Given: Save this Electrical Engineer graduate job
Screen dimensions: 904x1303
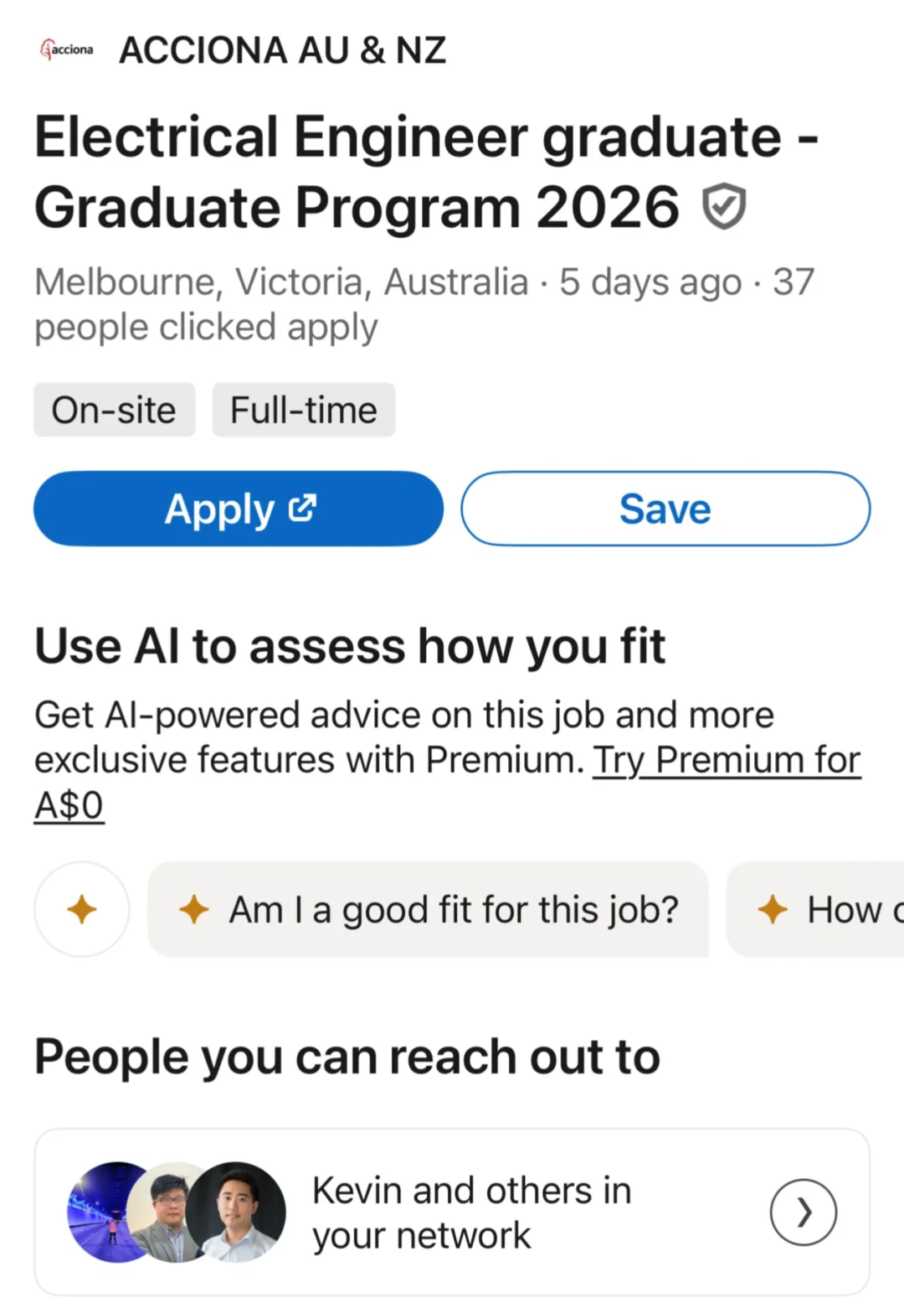Looking at the screenshot, I should pyautogui.click(x=665, y=509).
